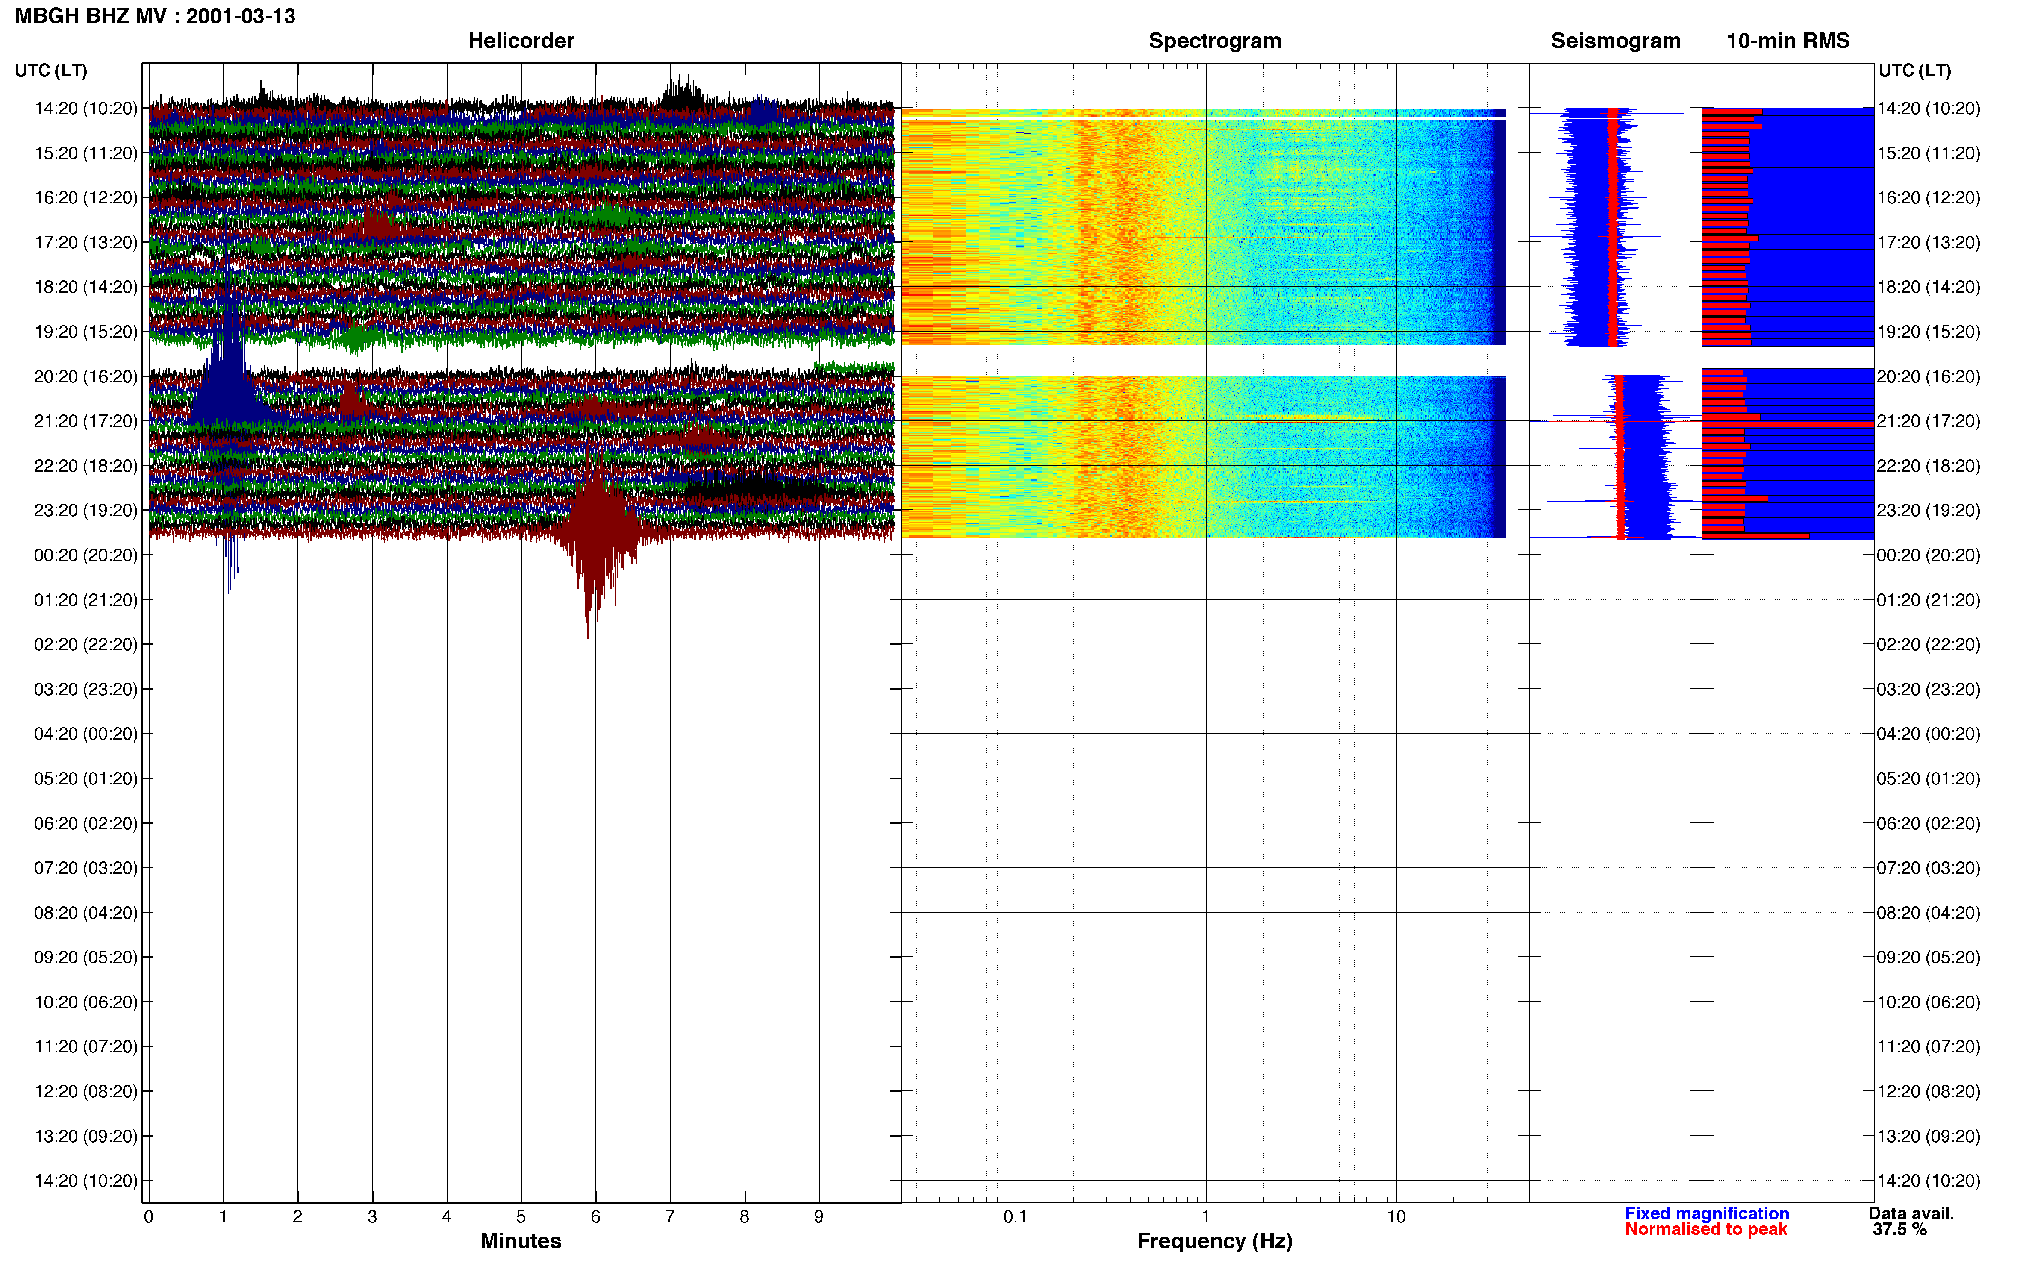Click right-side time label '15:20 (11:20)'

(x=1929, y=153)
